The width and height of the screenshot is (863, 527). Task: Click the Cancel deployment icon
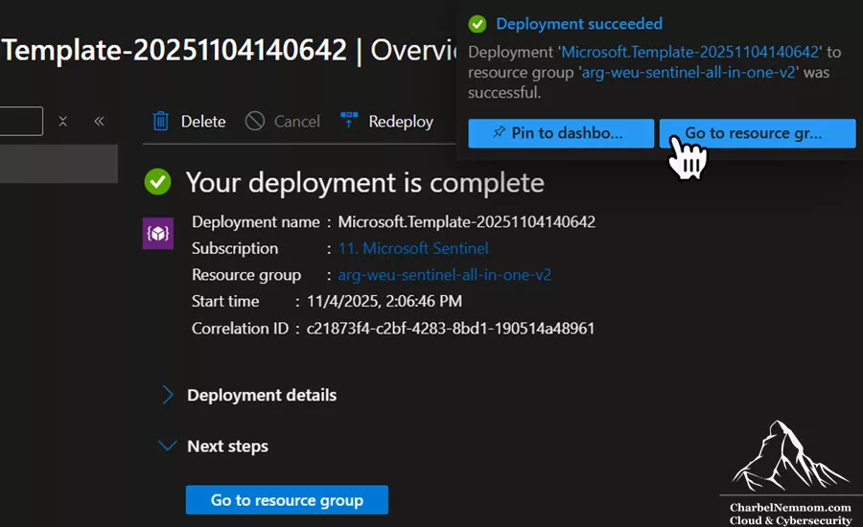[255, 121]
